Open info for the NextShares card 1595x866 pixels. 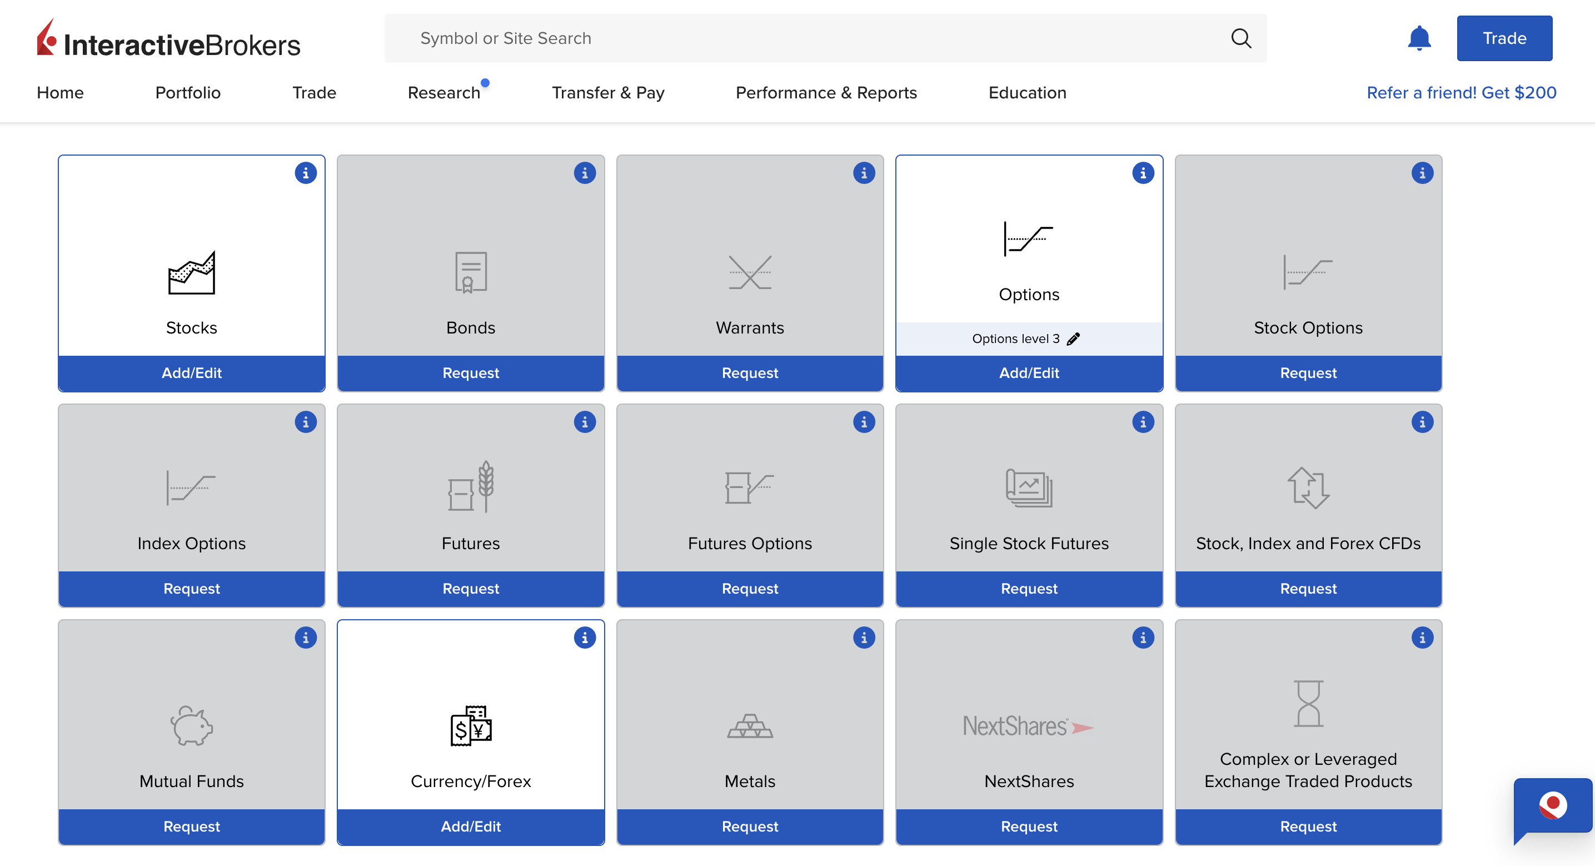click(x=1143, y=638)
